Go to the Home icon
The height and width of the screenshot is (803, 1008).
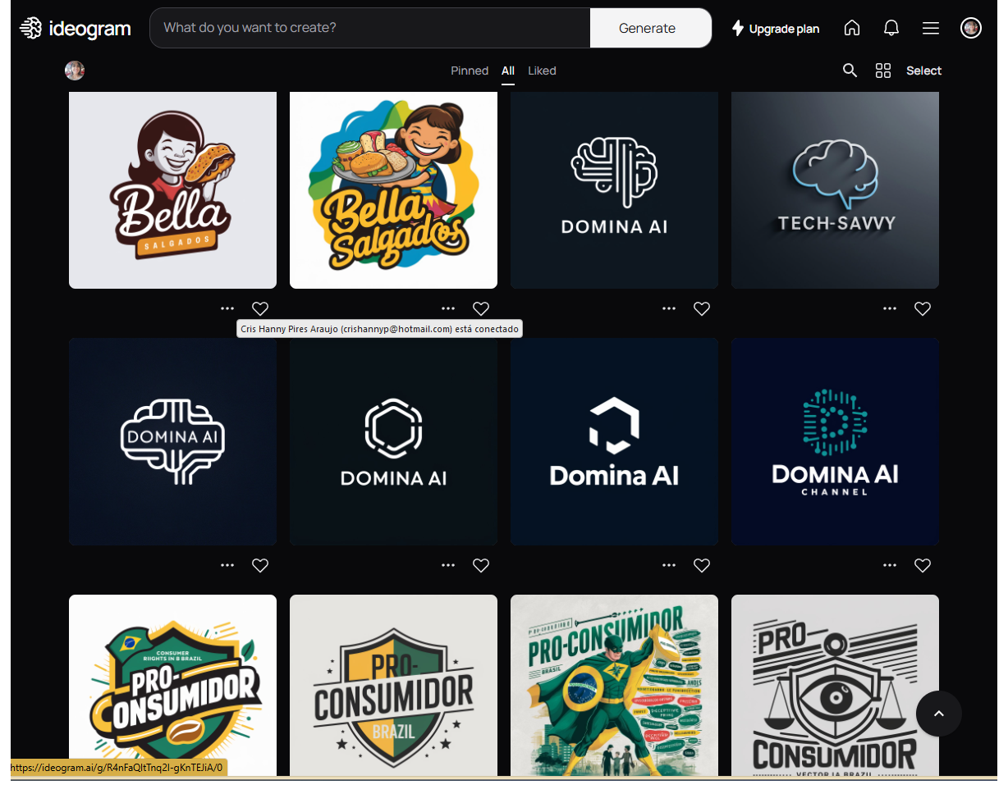852,27
